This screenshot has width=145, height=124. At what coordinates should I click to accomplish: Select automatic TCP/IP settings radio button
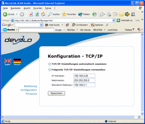point(50,64)
